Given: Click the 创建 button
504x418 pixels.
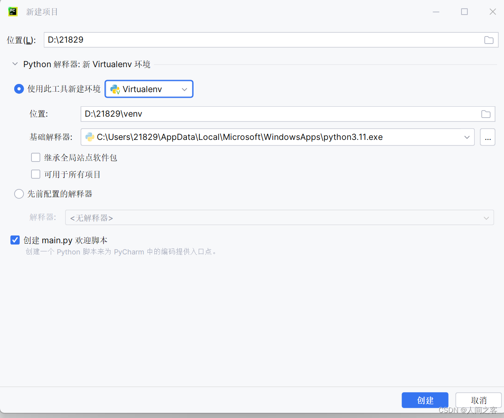Looking at the screenshot, I should (x=425, y=400).
